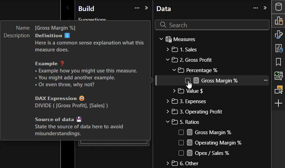Click the Build pane title
285x168 pixels.
coord(86,9)
